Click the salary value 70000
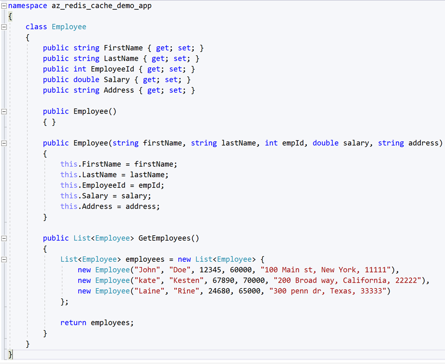The width and height of the screenshot is (445, 364). point(254,281)
